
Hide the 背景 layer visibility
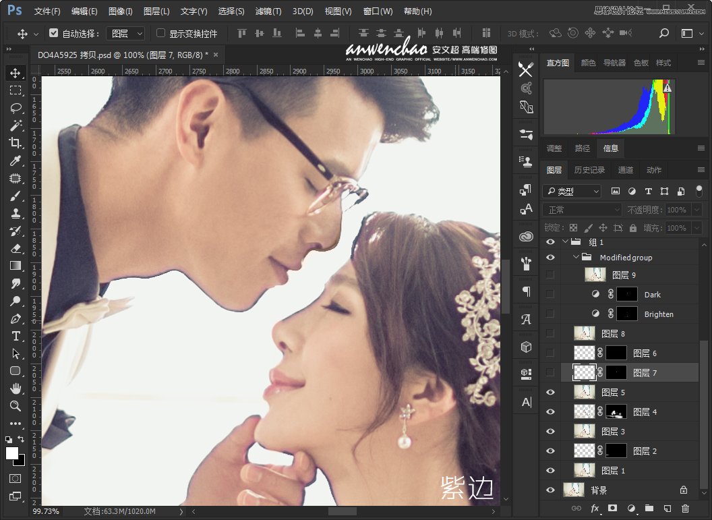(x=550, y=490)
